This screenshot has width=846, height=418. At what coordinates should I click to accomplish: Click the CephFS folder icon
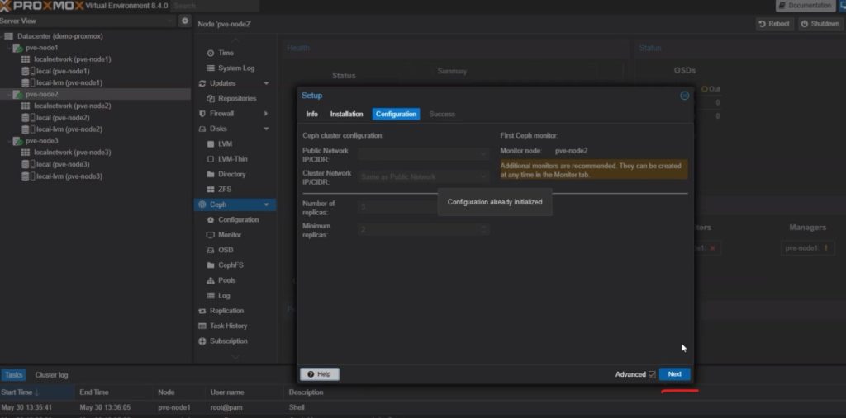(211, 265)
